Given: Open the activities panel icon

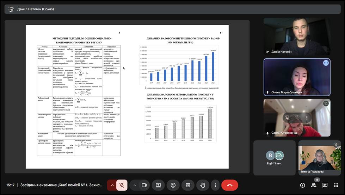Looking at the screenshot, I should (336, 185).
